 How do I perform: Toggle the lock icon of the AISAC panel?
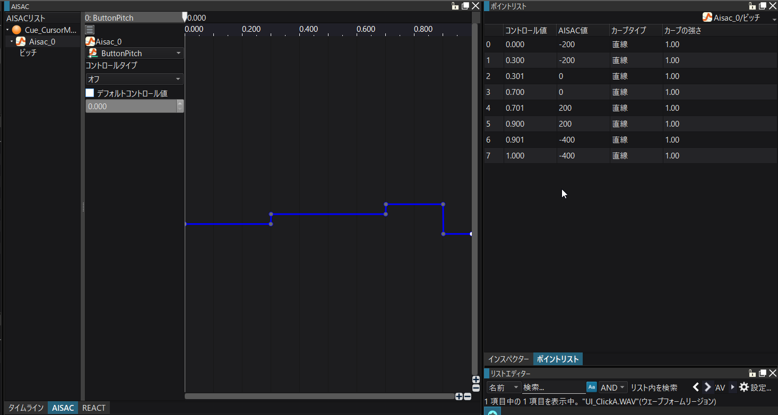click(x=455, y=6)
